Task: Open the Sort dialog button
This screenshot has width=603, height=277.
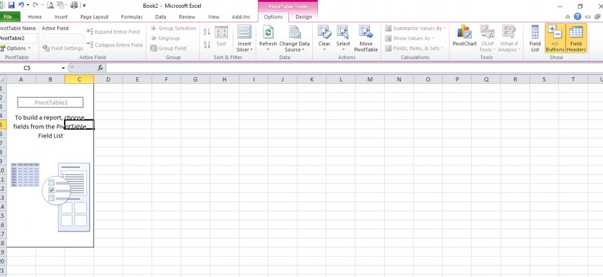Action: click(x=221, y=37)
